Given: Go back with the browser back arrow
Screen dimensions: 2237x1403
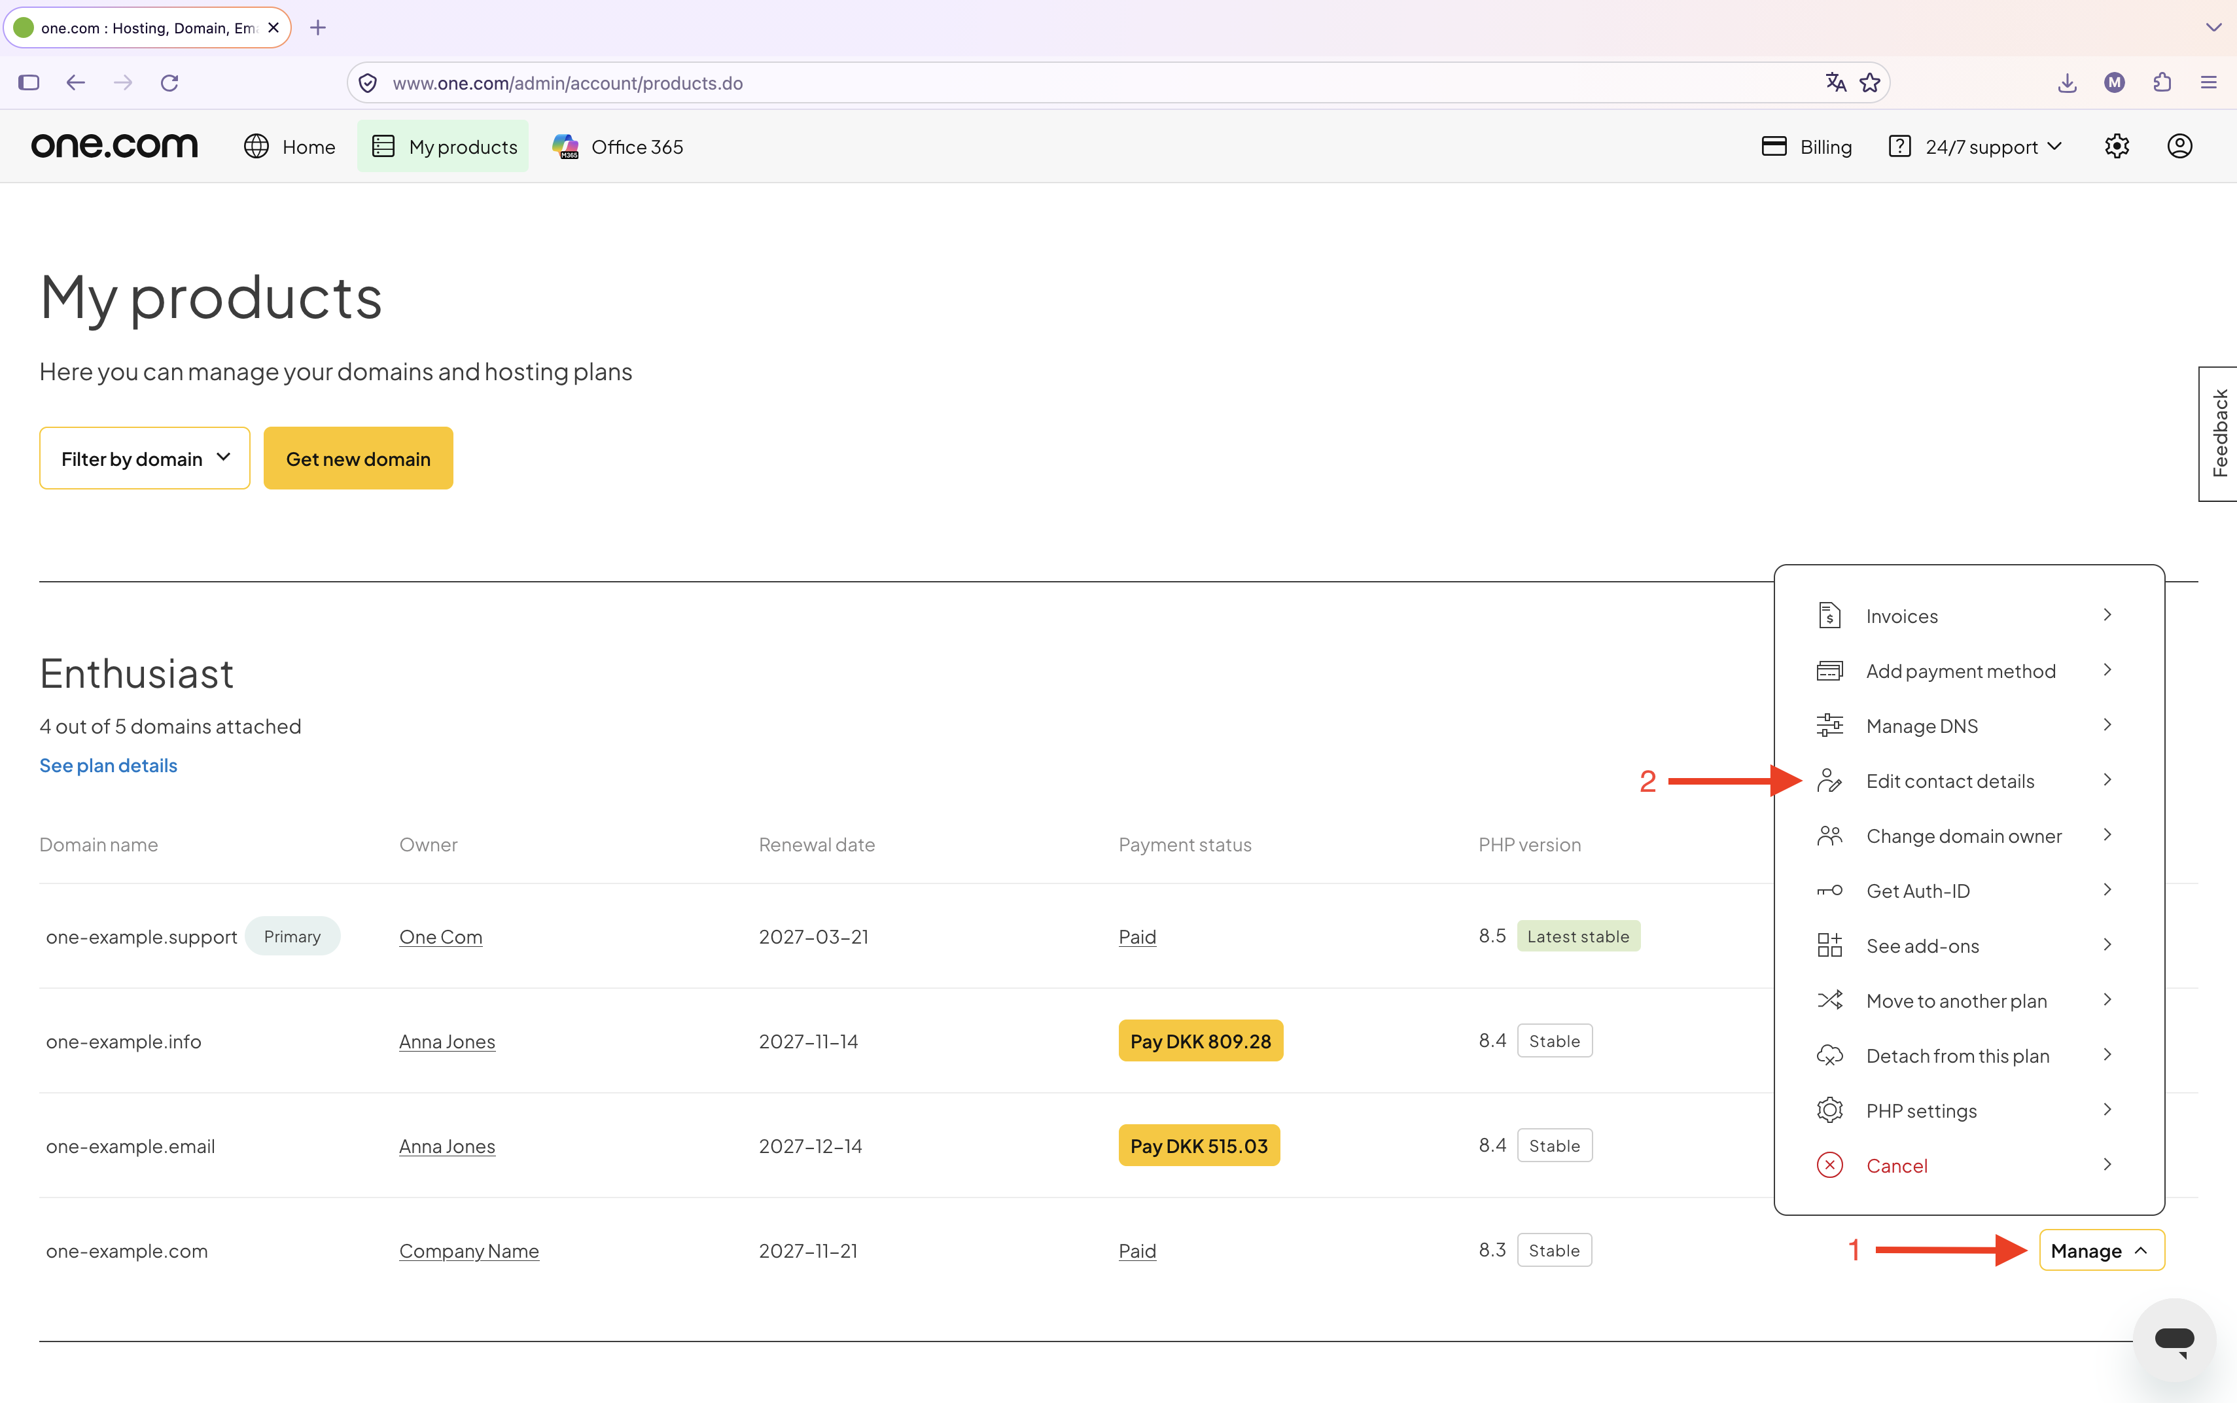Looking at the screenshot, I should point(76,82).
